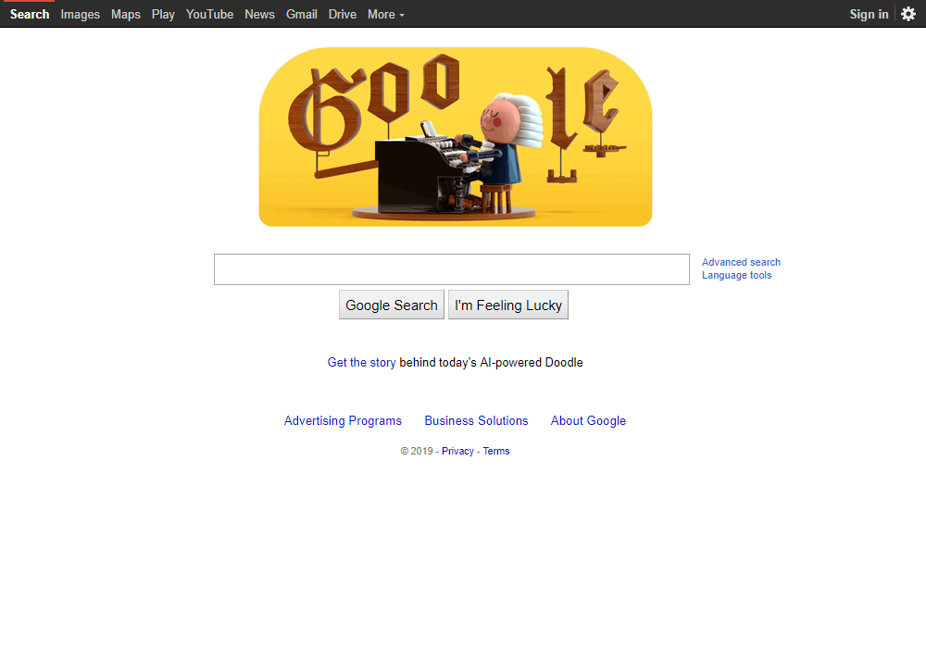
Task: Click the Google Search button
Action: [x=392, y=305]
